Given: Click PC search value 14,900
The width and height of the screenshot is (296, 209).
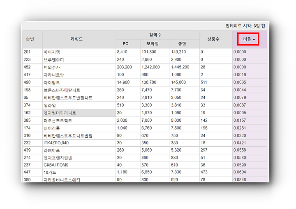Looking at the screenshot, I should pyautogui.click(x=123, y=82).
